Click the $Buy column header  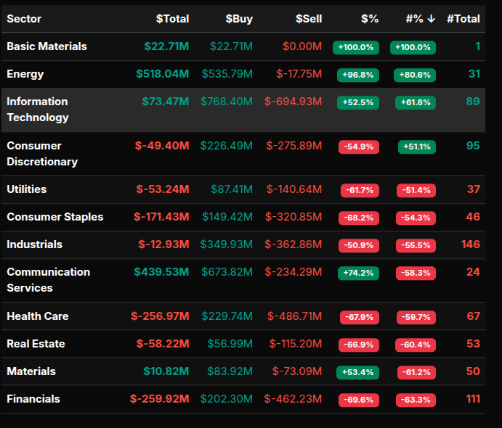pos(239,19)
